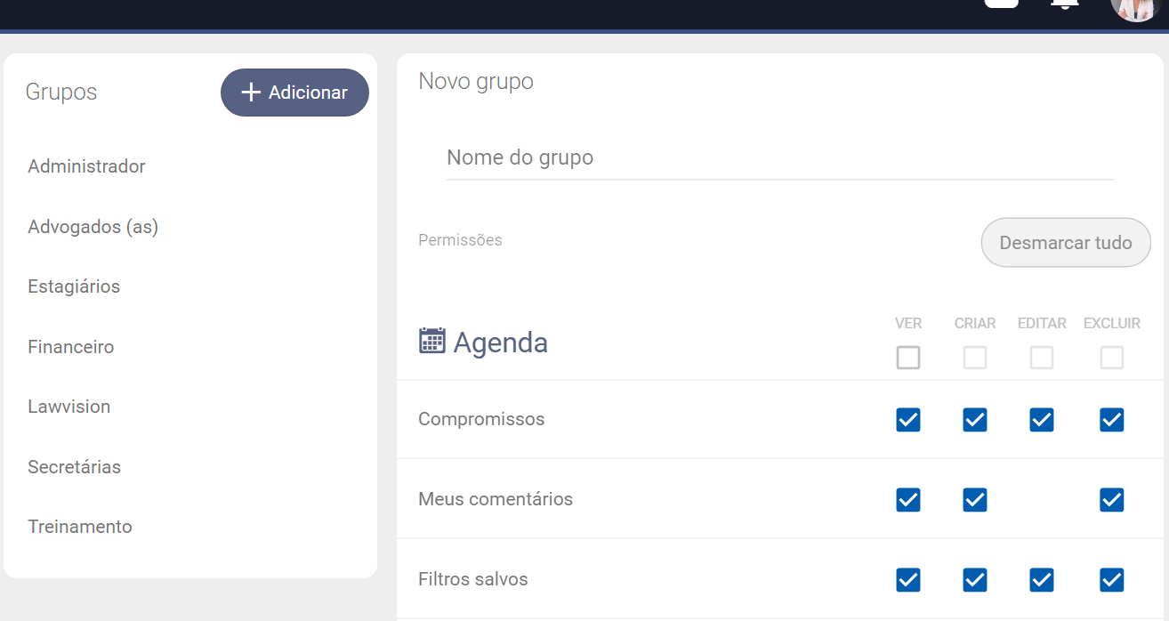Click the Desmarcar tudo button
This screenshot has width=1169, height=621.
[x=1065, y=243]
